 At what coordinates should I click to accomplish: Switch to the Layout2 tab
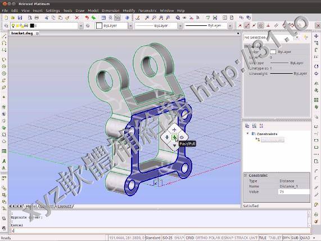(x=65, y=206)
